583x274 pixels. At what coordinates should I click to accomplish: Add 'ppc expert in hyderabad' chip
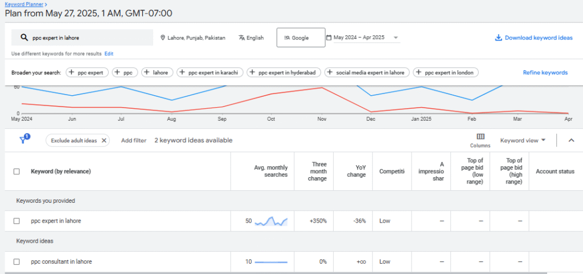(284, 72)
